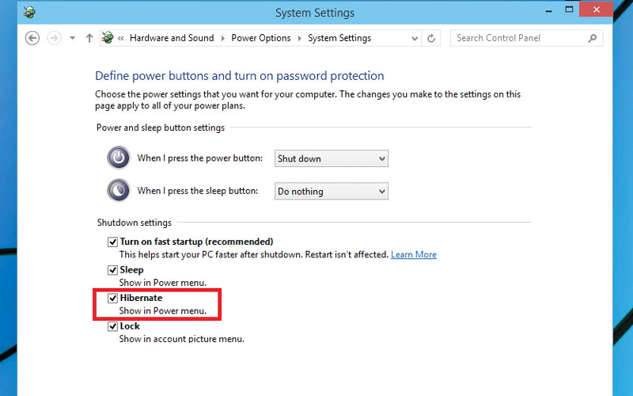633x396 pixels.
Task: Click the search magnifier icon
Action: [593, 38]
